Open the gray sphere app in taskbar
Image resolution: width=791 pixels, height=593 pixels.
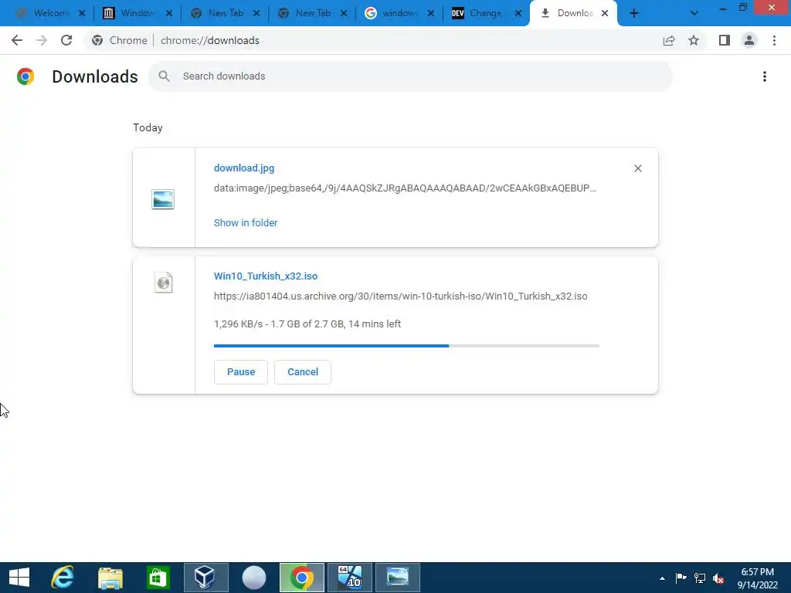tap(253, 578)
